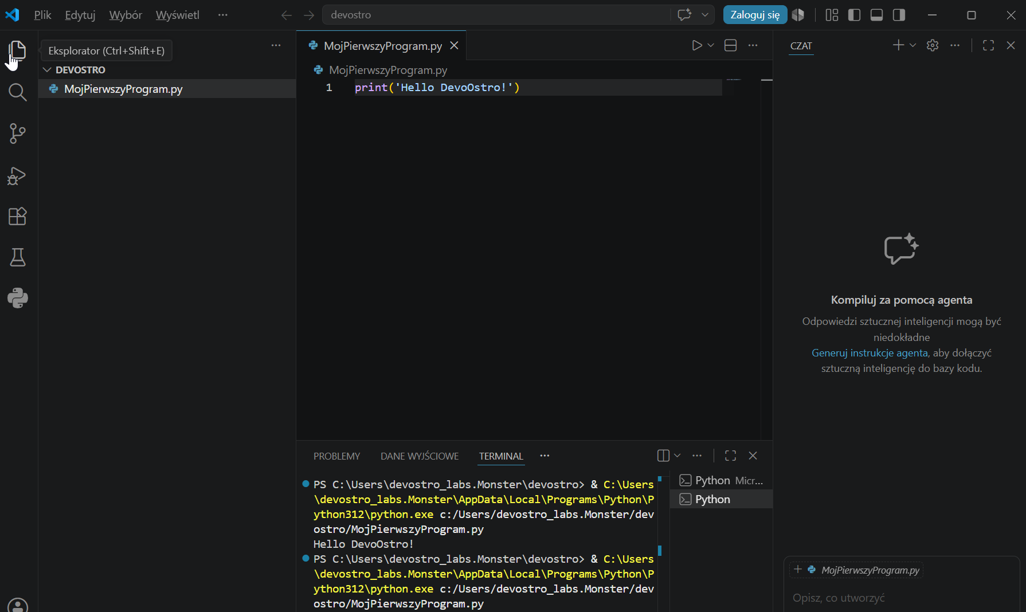Viewport: 1026px width, 612px height.
Task: Open the customize layout icon
Action: click(x=832, y=15)
